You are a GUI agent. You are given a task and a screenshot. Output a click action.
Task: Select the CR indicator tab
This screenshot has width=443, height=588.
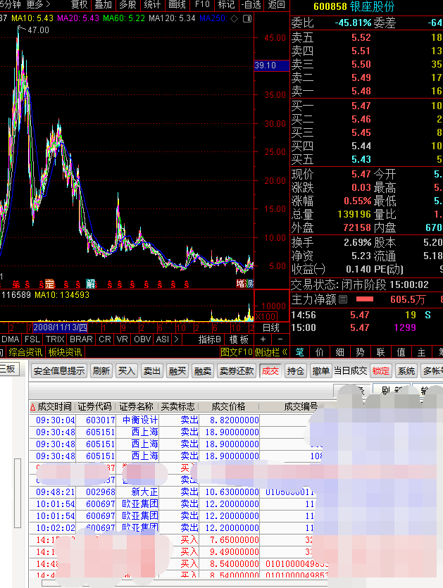pos(105,339)
